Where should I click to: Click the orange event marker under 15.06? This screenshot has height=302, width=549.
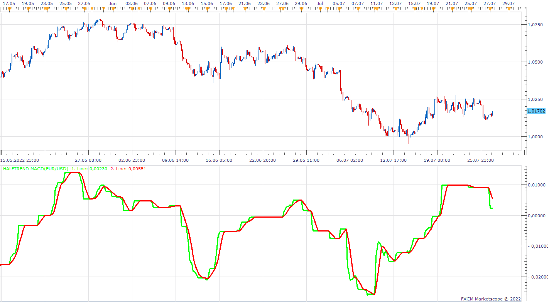click(x=207, y=9)
